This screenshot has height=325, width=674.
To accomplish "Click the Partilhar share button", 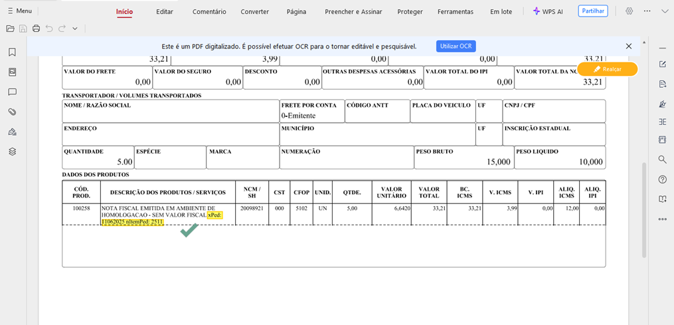I will click(x=593, y=11).
